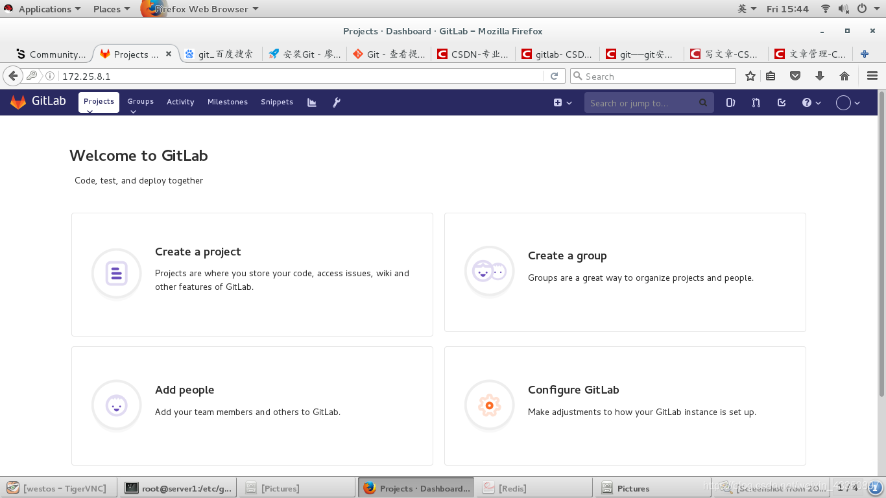Go to Activity in navbar

point(180,102)
